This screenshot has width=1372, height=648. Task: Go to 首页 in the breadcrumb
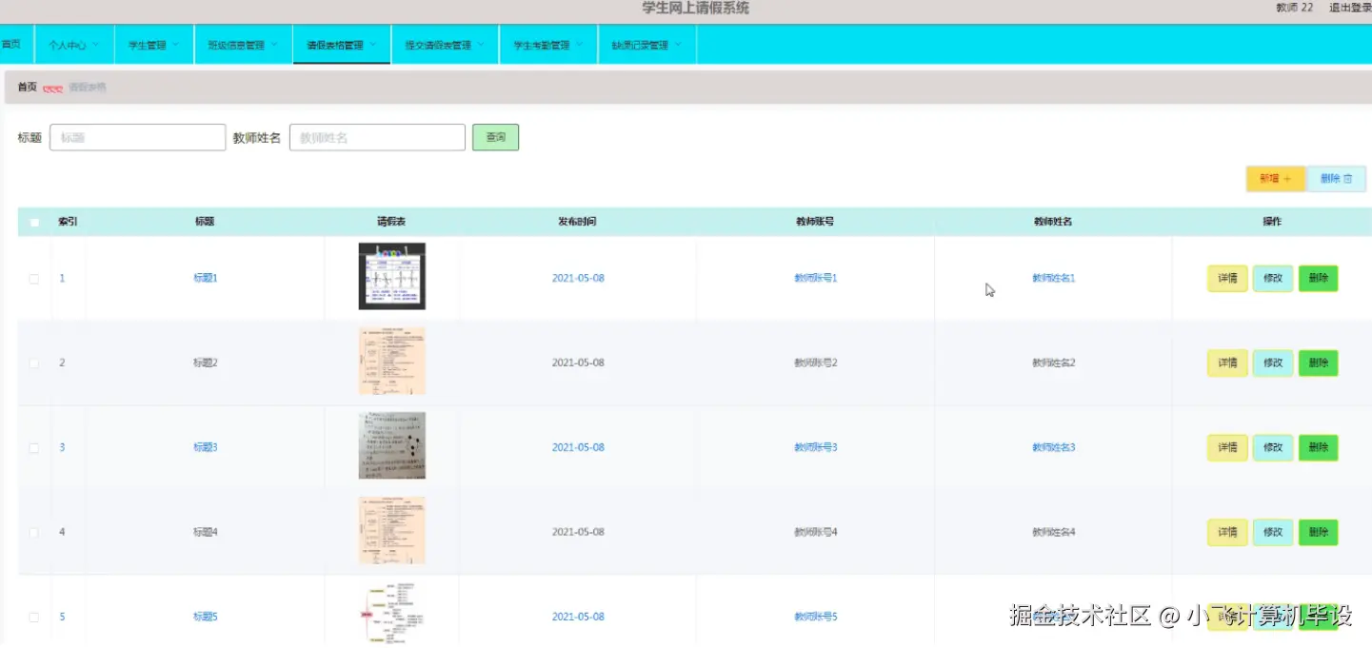tap(27, 87)
